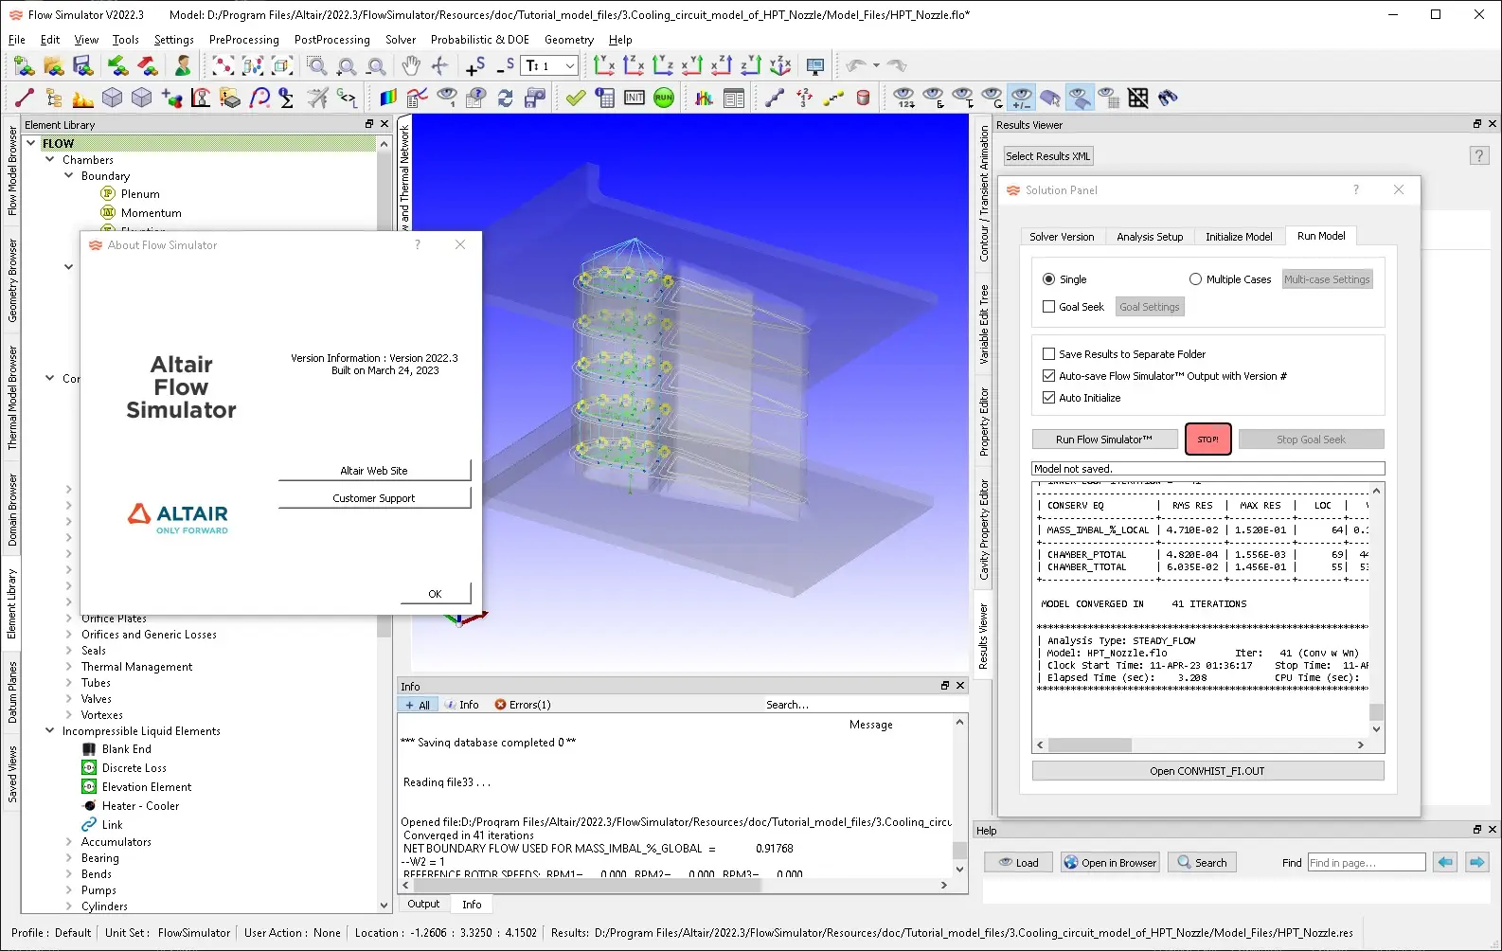This screenshot has height=951, width=1502.
Task: Click the red arrow export icon
Action: click(148, 65)
